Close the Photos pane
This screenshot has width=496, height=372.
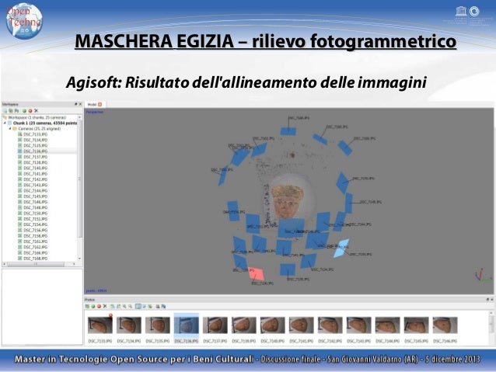pos(492,299)
